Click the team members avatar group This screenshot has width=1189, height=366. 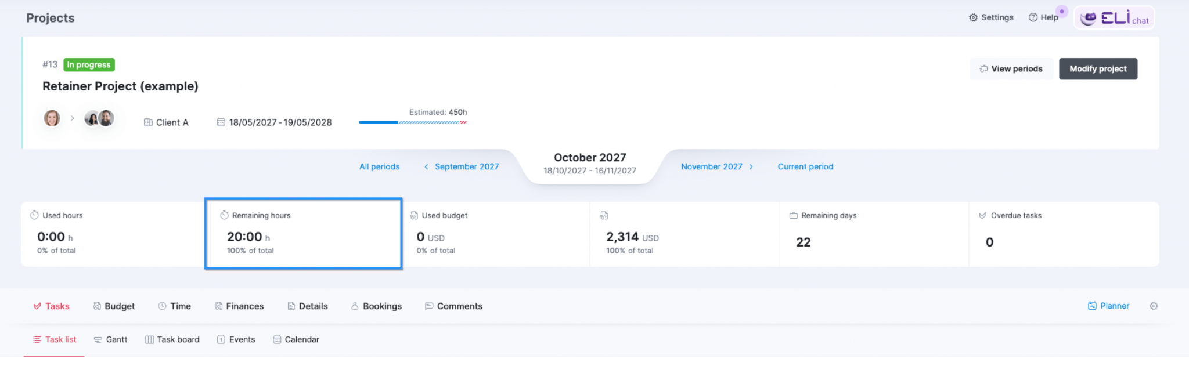(99, 118)
